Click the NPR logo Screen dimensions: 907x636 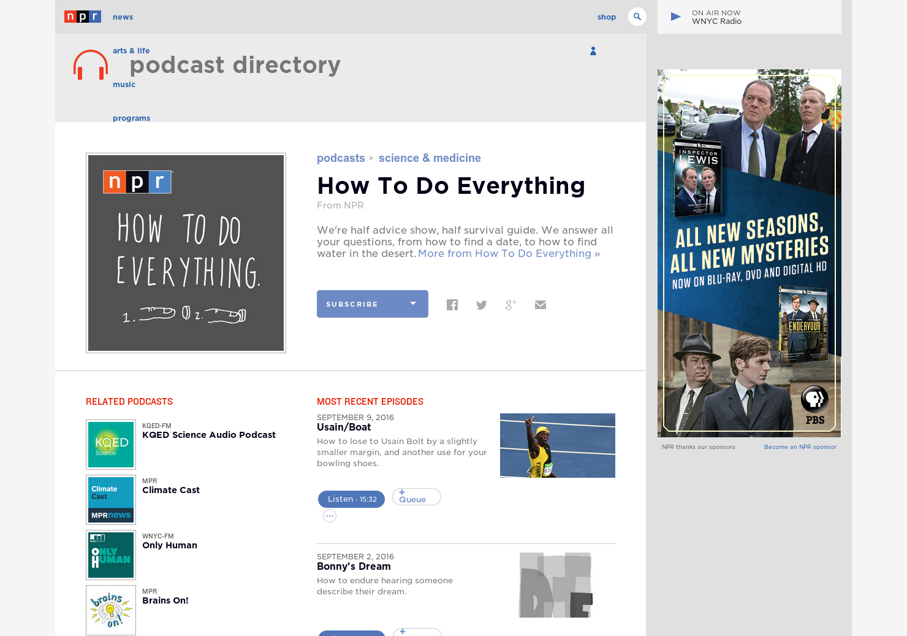coord(82,17)
